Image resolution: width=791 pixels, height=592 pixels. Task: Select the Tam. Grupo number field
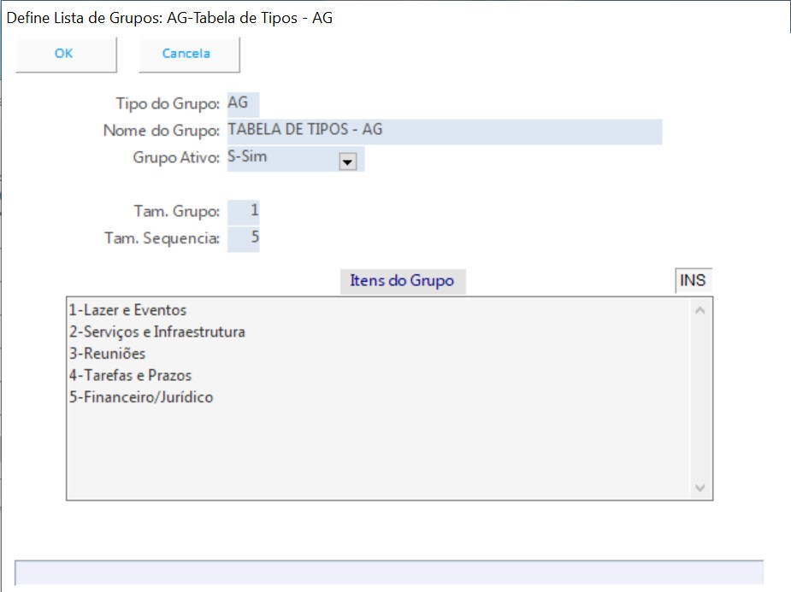tap(244, 211)
